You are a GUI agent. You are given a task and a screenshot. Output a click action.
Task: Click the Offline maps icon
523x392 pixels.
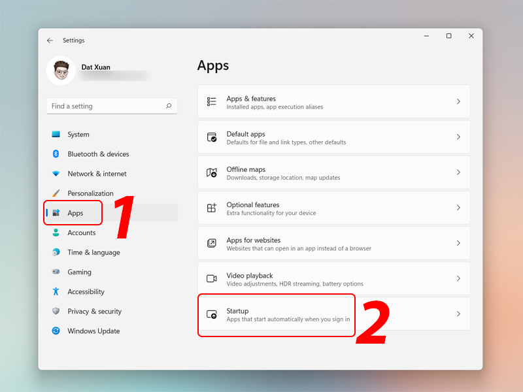211,172
